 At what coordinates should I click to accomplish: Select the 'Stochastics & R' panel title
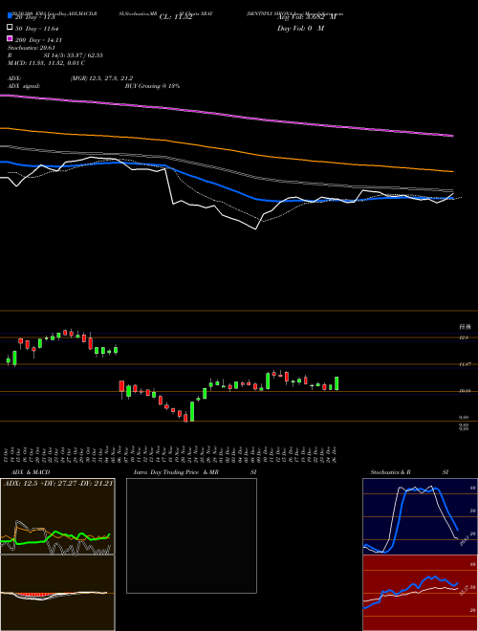coord(390,472)
